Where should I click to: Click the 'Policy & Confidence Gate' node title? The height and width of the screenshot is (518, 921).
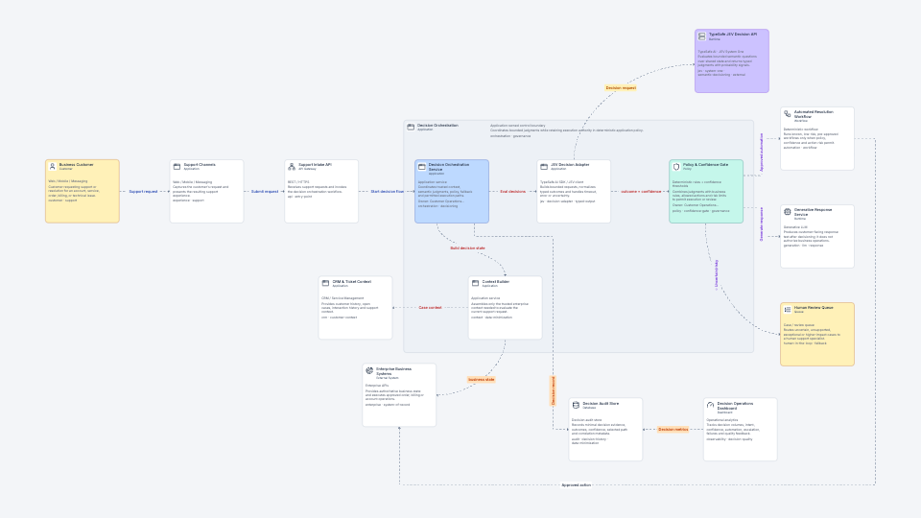pyautogui.click(x=705, y=165)
